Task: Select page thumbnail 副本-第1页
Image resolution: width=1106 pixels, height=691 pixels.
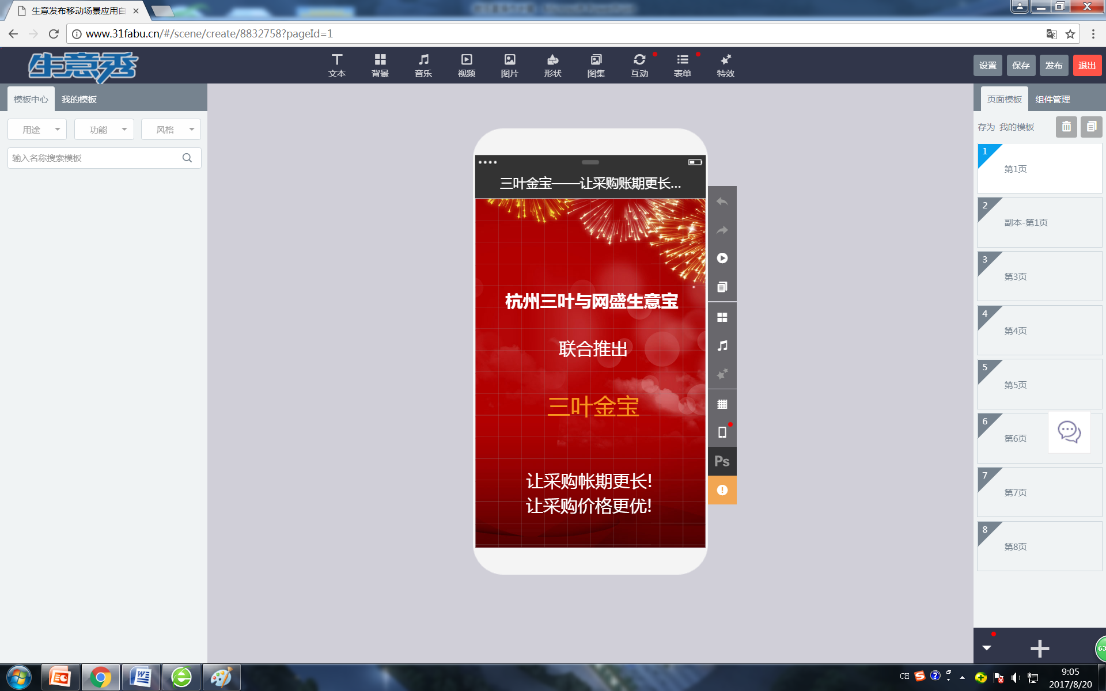Action: pyautogui.click(x=1040, y=222)
